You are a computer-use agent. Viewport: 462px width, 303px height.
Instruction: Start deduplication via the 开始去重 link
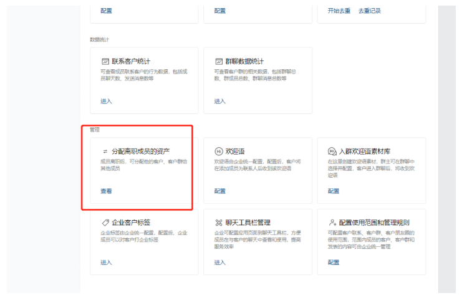pyautogui.click(x=339, y=11)
